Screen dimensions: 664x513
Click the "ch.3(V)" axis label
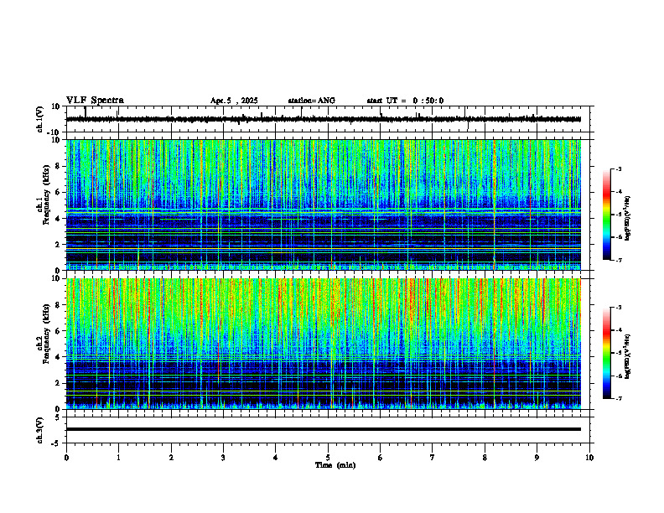click(40, 430)
